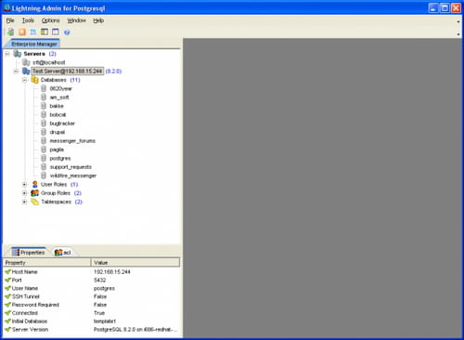Click the bobcat database cylinder icon
The height and width of the screenshot is (340, 464).
coord(44,114)
